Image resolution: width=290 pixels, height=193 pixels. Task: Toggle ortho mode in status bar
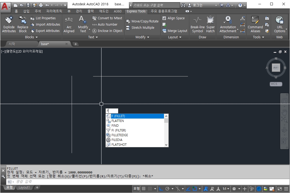[x=161, y=189]
